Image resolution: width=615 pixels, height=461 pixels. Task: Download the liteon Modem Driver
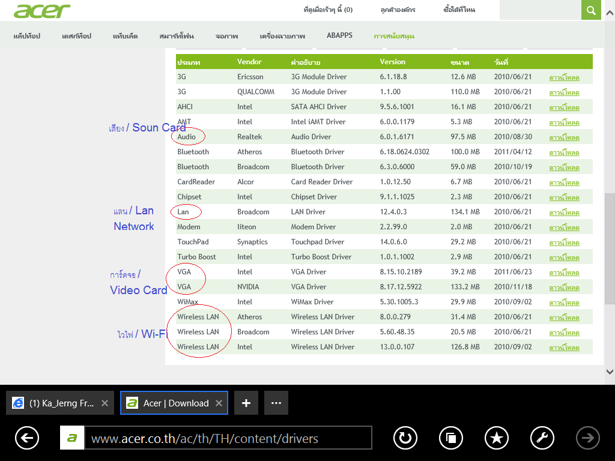[564, 227]
